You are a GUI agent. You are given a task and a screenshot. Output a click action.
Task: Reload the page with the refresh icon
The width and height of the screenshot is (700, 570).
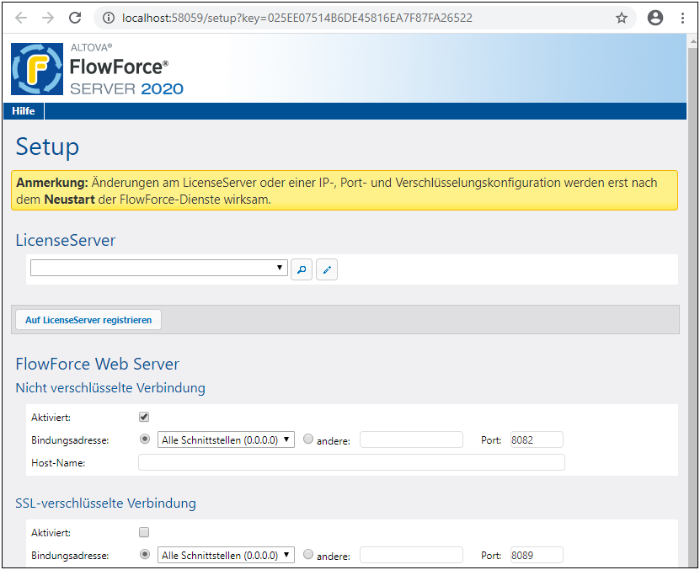pos(75,18)
